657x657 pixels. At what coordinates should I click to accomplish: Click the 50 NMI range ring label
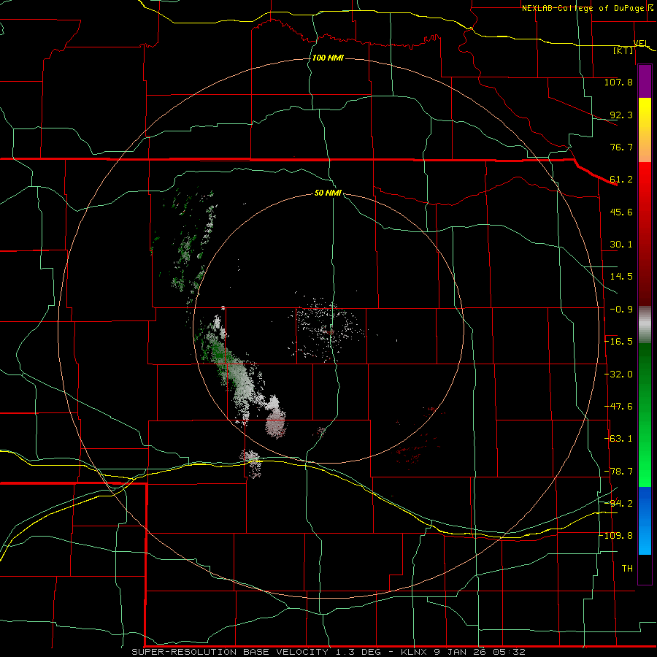[328, 193]
